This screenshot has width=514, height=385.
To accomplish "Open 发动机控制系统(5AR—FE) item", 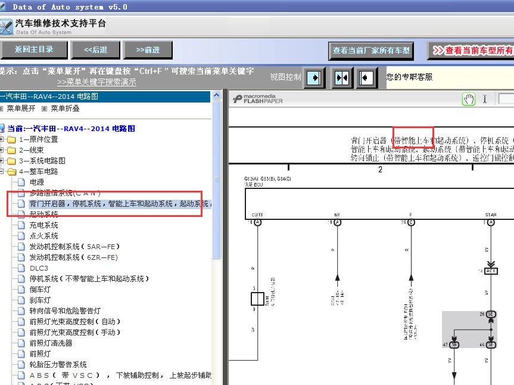I will pos(74,247).
